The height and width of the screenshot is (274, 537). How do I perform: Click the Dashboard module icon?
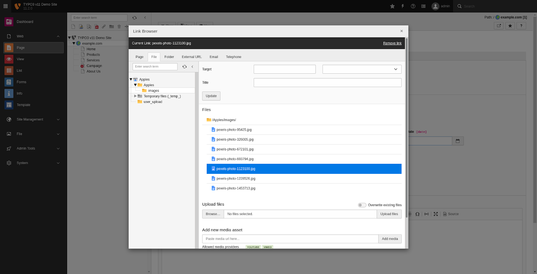(9, 22)
